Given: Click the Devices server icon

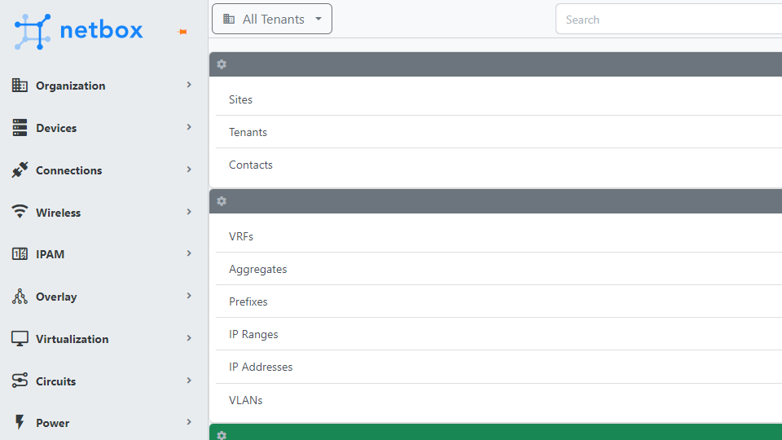Looking at the screenshot, I should pos(20,128).
